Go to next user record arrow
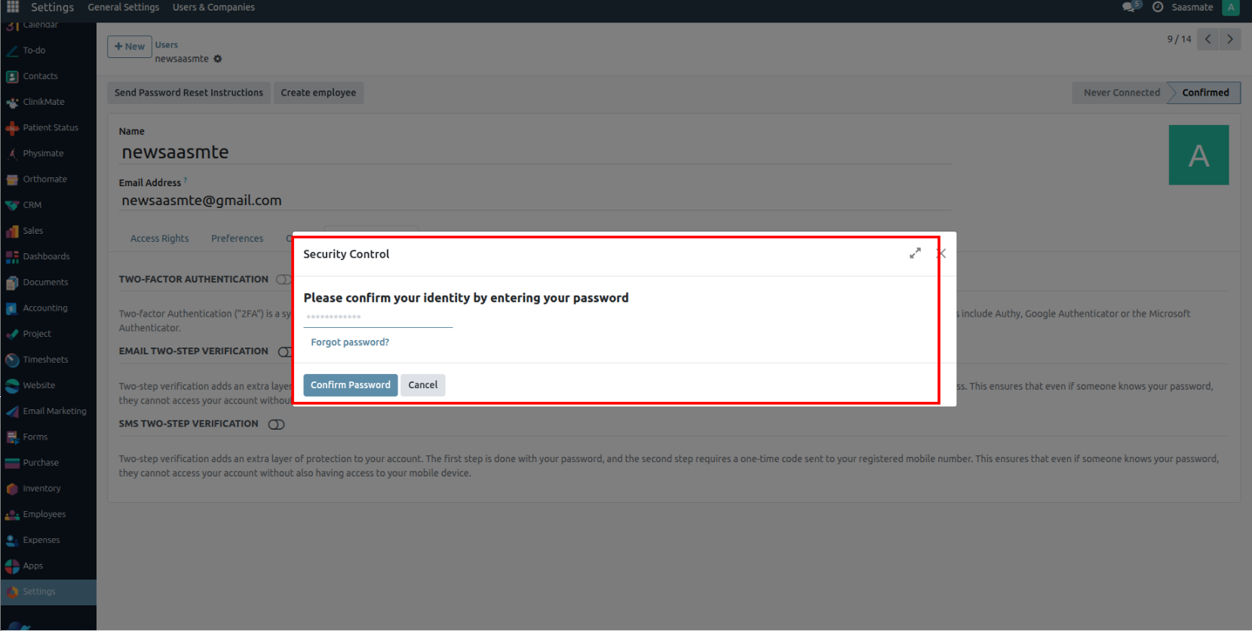 pos(1230,39)
